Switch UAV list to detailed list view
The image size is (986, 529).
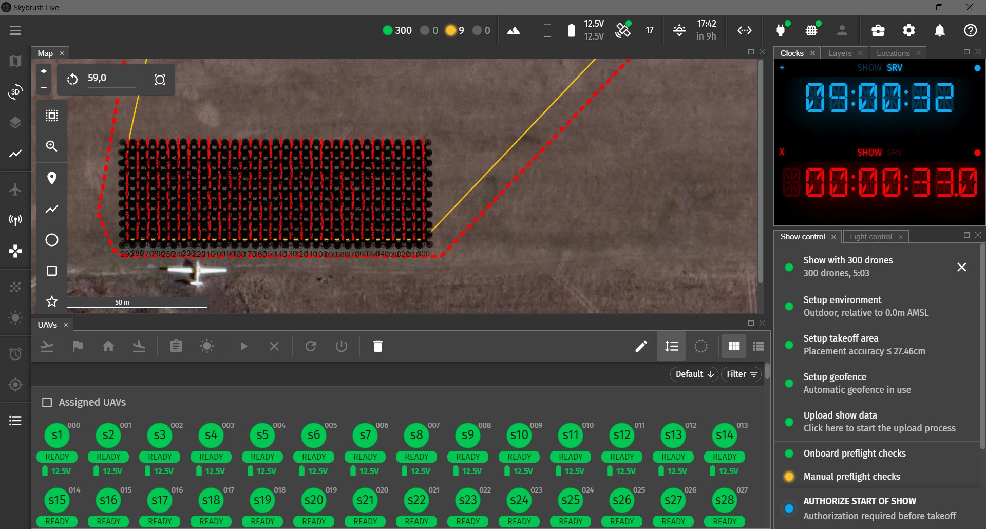[758, 346]
